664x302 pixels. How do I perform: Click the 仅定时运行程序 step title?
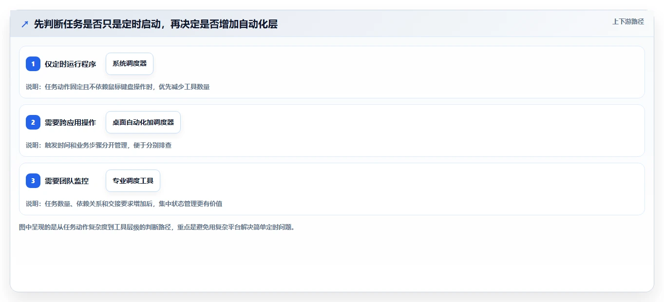click(70, 64)
